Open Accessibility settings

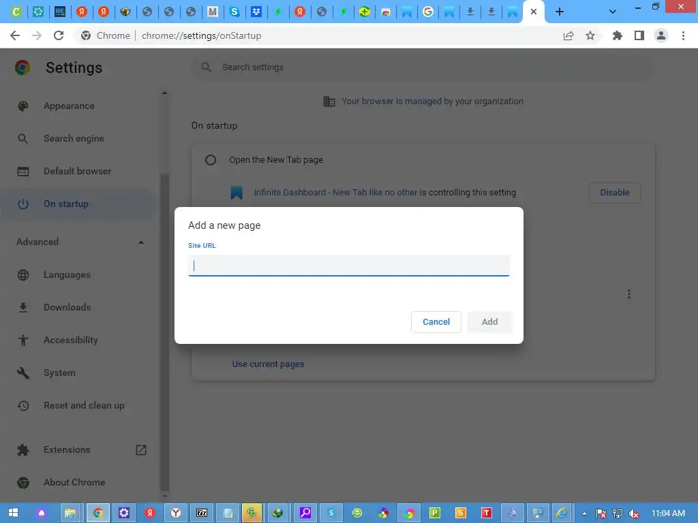point(70,340)
